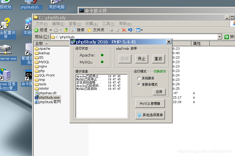This screenshot has width=235, height=156.
Task: Select the php folder
Action: pos(40,71)
